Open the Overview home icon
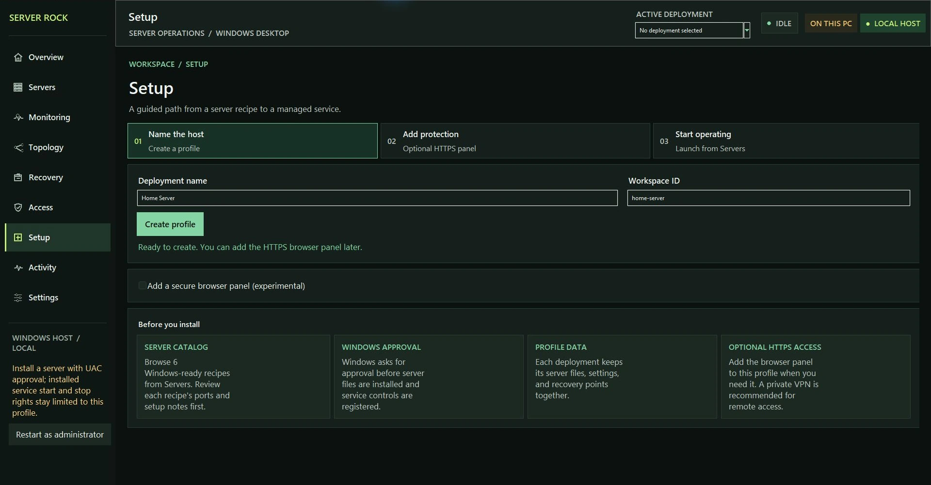931x485 pixels. (x=18, y=57)
